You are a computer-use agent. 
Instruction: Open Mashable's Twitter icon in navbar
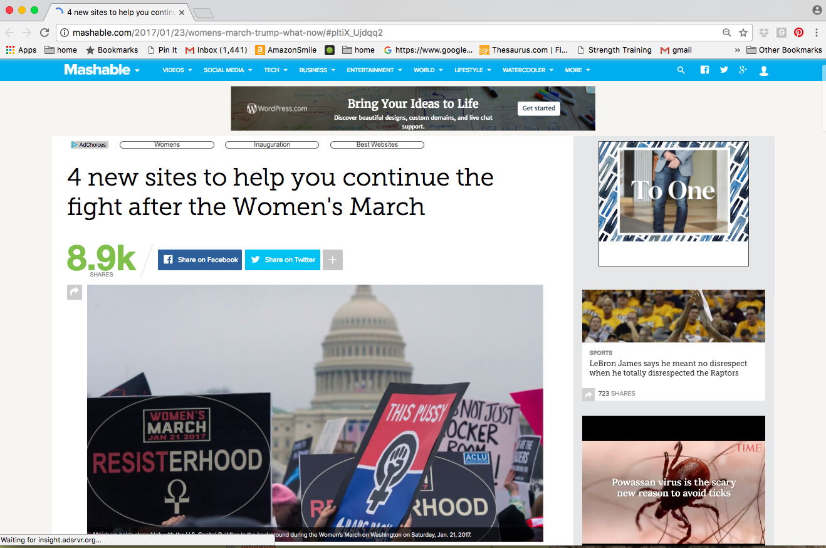(x=724, y=70)
